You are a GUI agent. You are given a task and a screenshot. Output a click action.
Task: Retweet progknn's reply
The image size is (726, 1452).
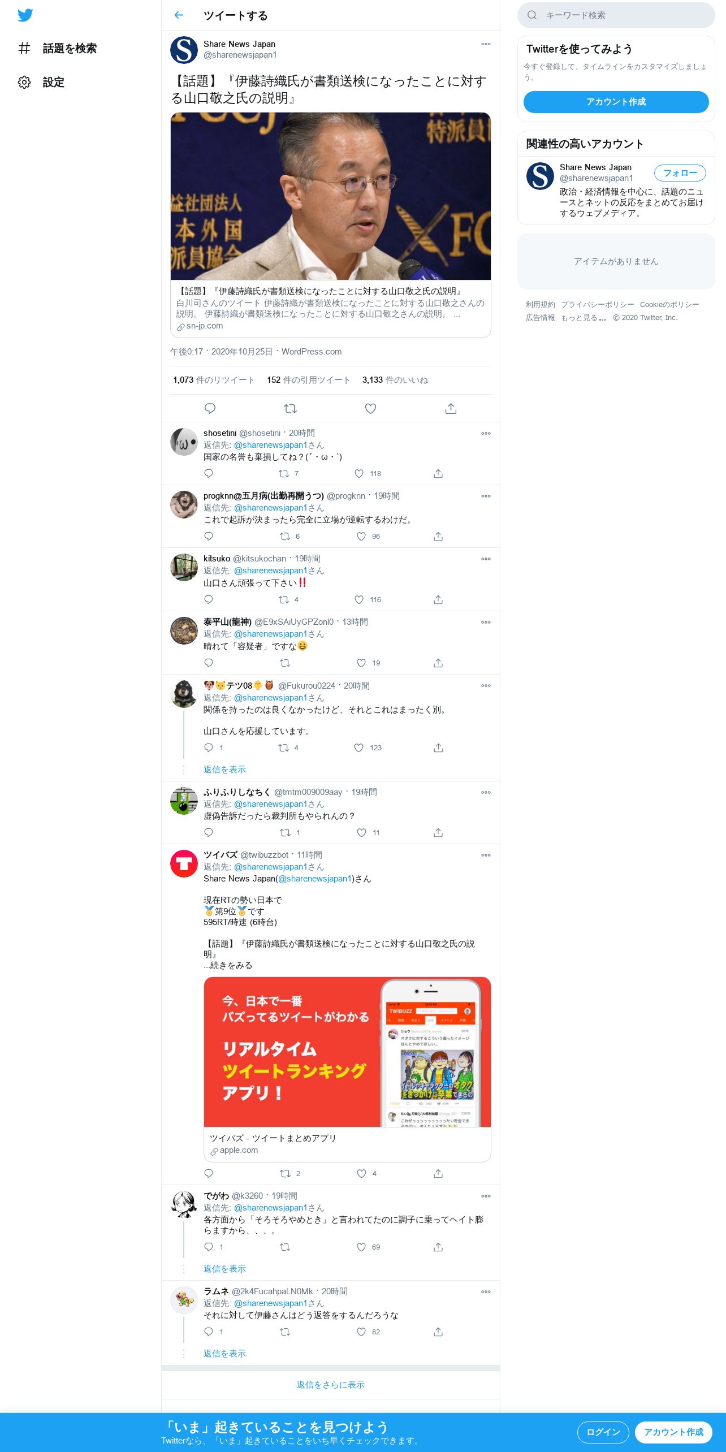click(x=285, y=536)
